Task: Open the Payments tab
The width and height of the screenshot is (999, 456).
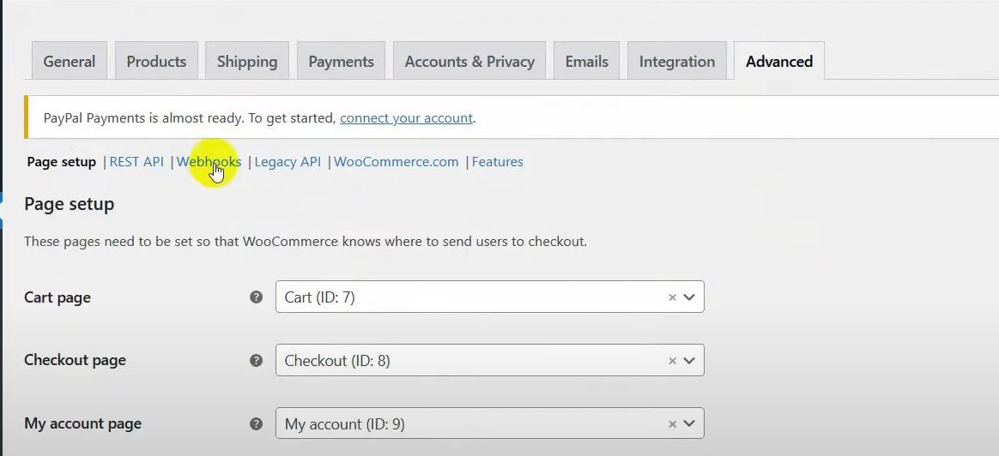Action: click(341, 62)
